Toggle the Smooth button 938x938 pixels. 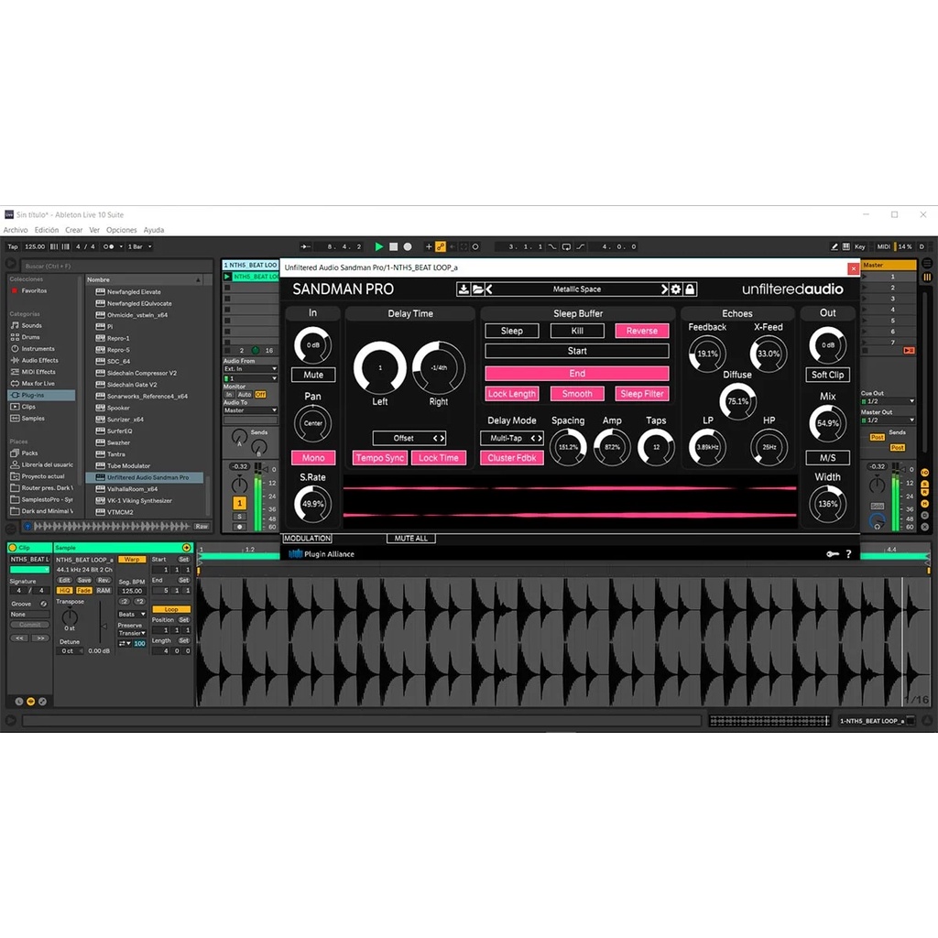pyautogui.click(x=577, y=394)
